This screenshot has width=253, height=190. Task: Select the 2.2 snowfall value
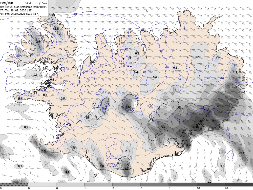104,109
